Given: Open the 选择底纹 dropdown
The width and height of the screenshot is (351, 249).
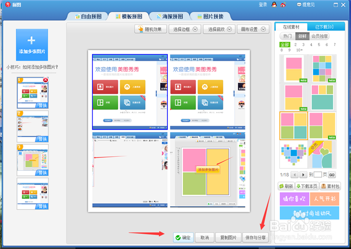Looking at the screenshot, I should [219, 29].
